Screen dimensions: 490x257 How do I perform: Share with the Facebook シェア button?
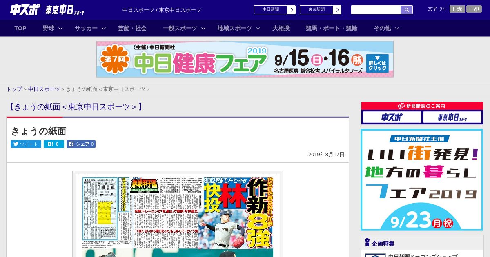[81, 144]
